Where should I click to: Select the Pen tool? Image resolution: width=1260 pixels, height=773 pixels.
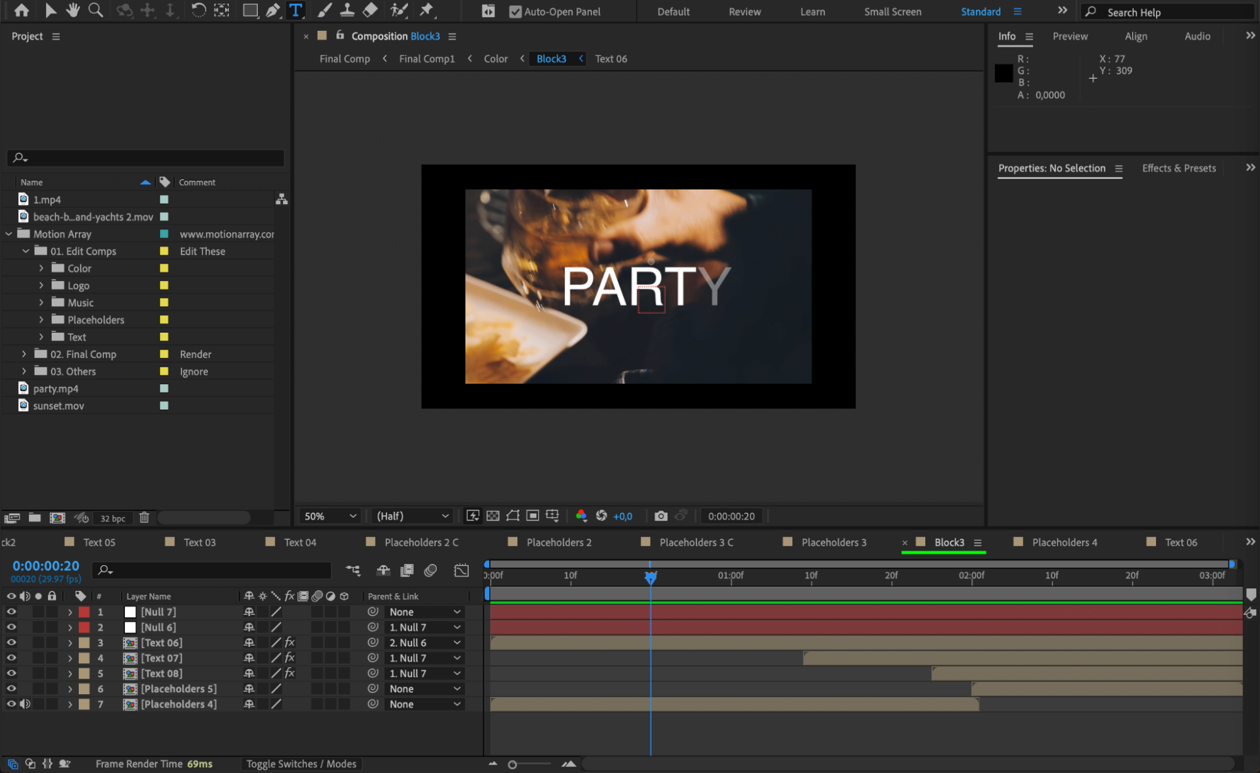click(x=272, y=10)
